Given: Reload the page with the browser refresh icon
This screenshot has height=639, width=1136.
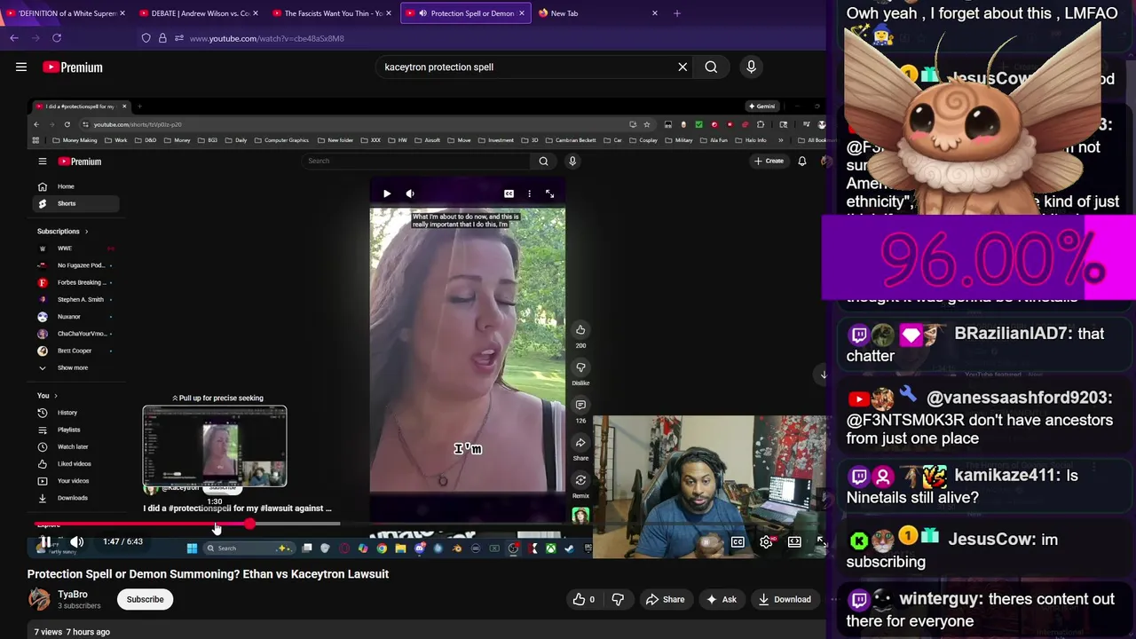Looking at the screenshot, I should pyautogui.click(x=57, y=38).
